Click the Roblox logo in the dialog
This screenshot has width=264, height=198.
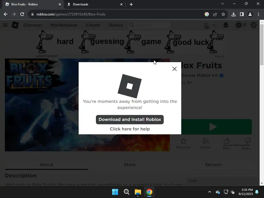click(130, 86)
